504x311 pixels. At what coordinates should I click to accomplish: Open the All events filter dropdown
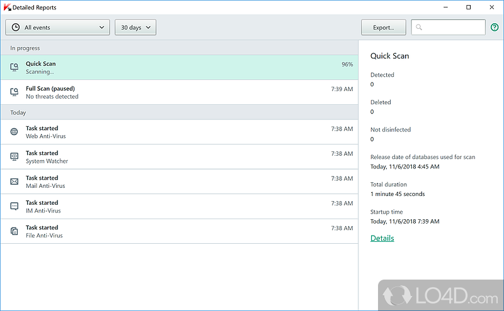point(57,27)
